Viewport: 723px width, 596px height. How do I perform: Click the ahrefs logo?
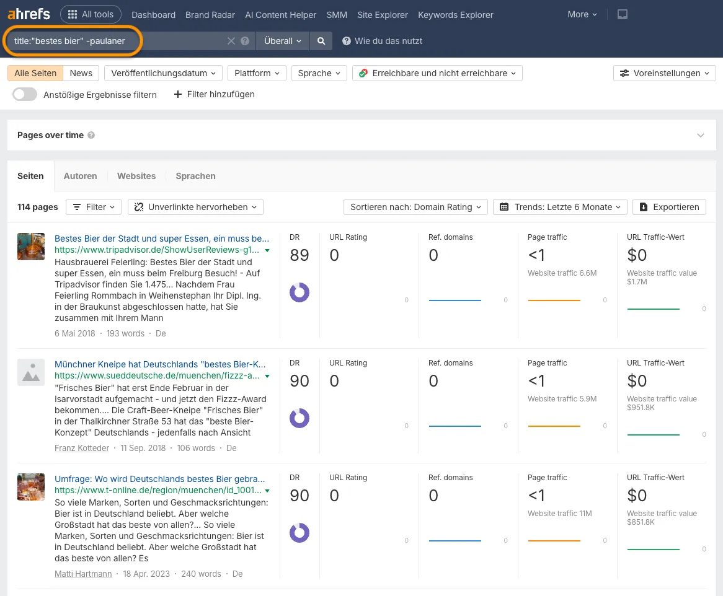(29, 14)
